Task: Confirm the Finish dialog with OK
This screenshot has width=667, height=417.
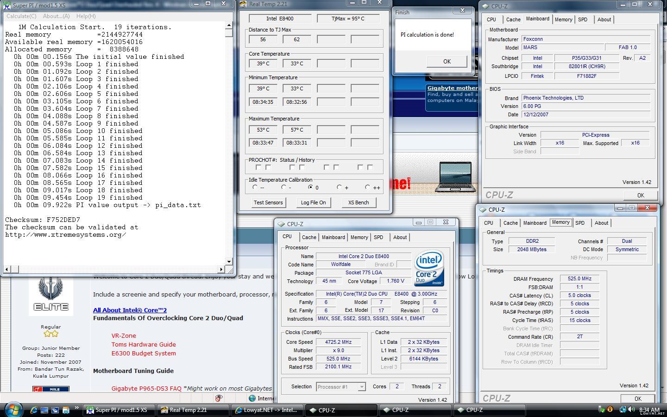Action: (x=447, y=61)
